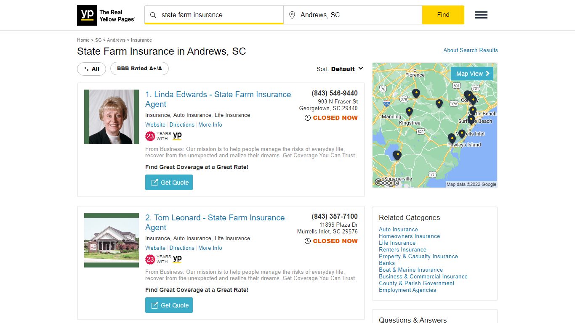Click Get Quote for Linda Edwards
575x323 pixels.
coord(169,183)
